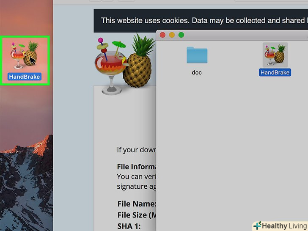Click the File Size label on the webpage

(137, 215)
